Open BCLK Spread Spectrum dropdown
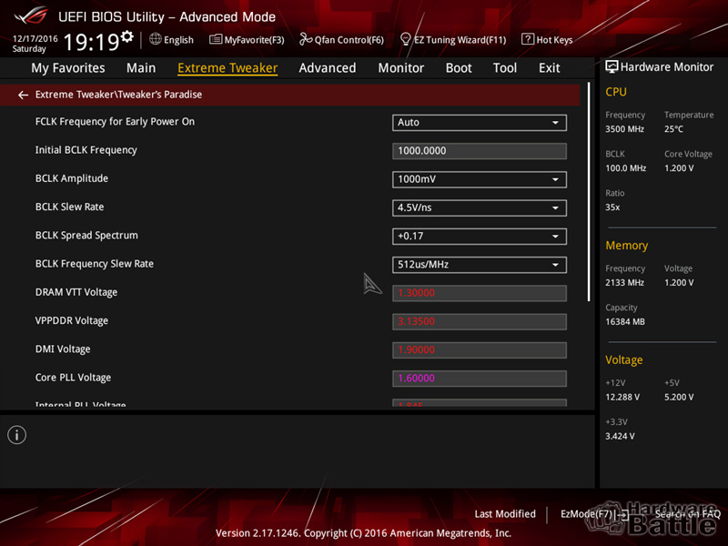The height and width of the screenshot is (546, 728). [480, 237]
